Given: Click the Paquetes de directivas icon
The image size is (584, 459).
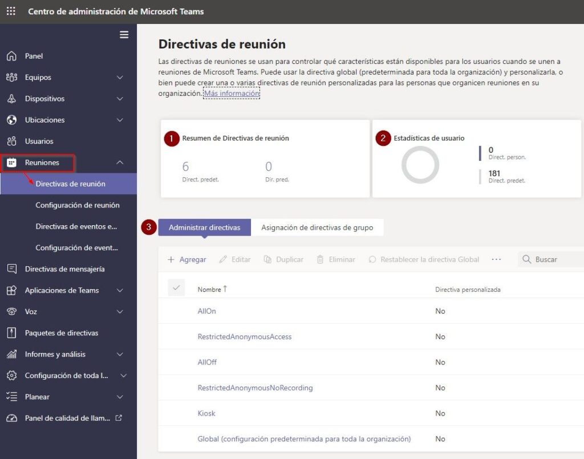Looking at the screenshot, I should coord(11,333).
